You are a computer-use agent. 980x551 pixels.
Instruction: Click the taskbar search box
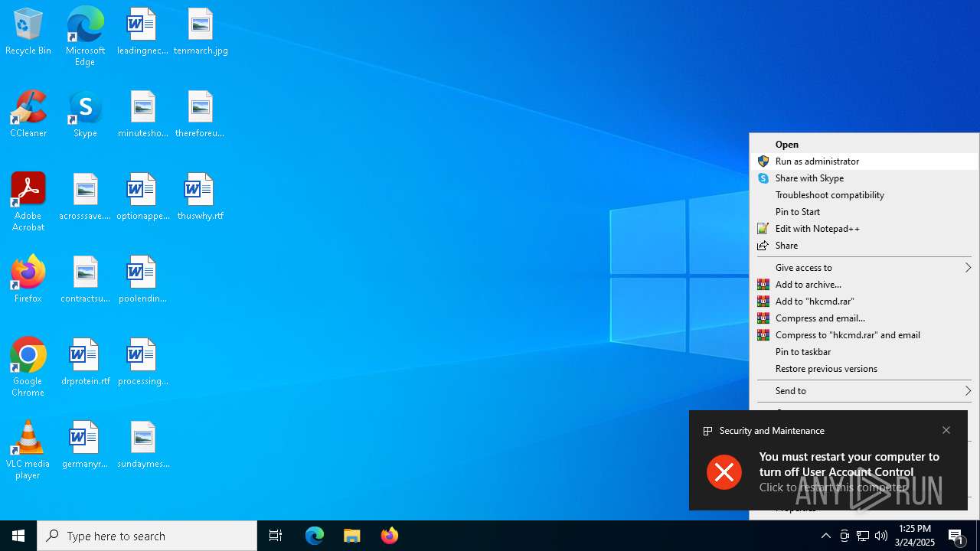point(147,536)
